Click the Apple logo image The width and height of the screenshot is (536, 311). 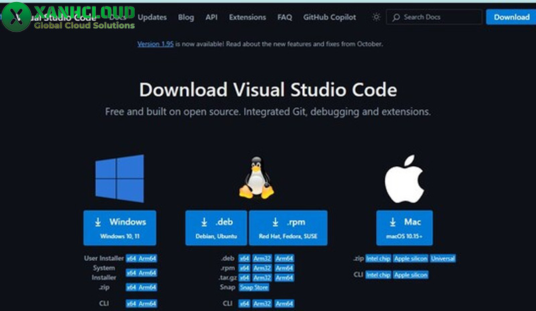tap(405, 178)
